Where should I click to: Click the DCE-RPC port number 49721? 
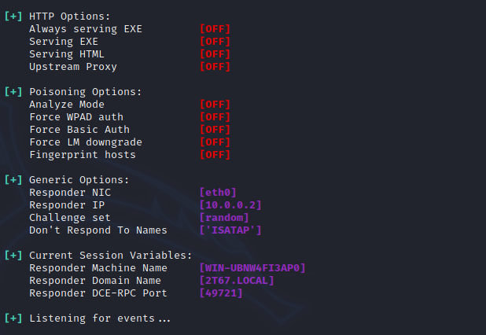click(221, 293)
